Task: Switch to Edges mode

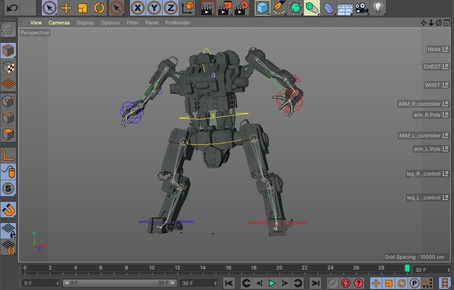Action: pos(8,118)
